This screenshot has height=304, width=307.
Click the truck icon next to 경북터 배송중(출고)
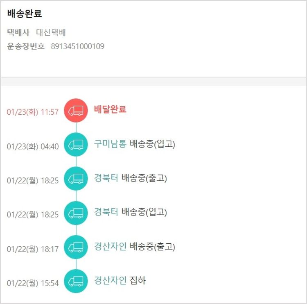point(76,179)
